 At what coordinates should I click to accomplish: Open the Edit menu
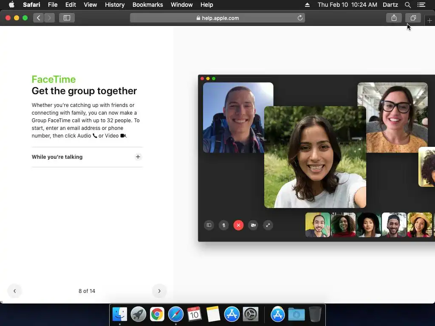[71, 5]
